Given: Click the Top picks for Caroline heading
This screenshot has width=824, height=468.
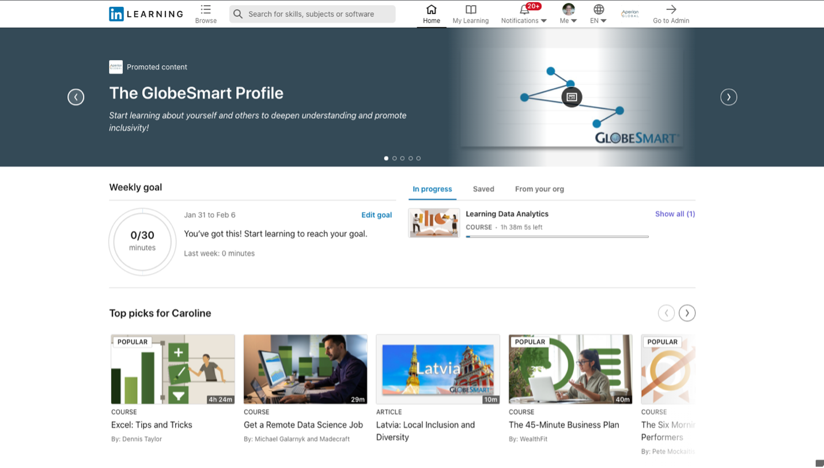Looking at the screenshot, I should (160, 313).
